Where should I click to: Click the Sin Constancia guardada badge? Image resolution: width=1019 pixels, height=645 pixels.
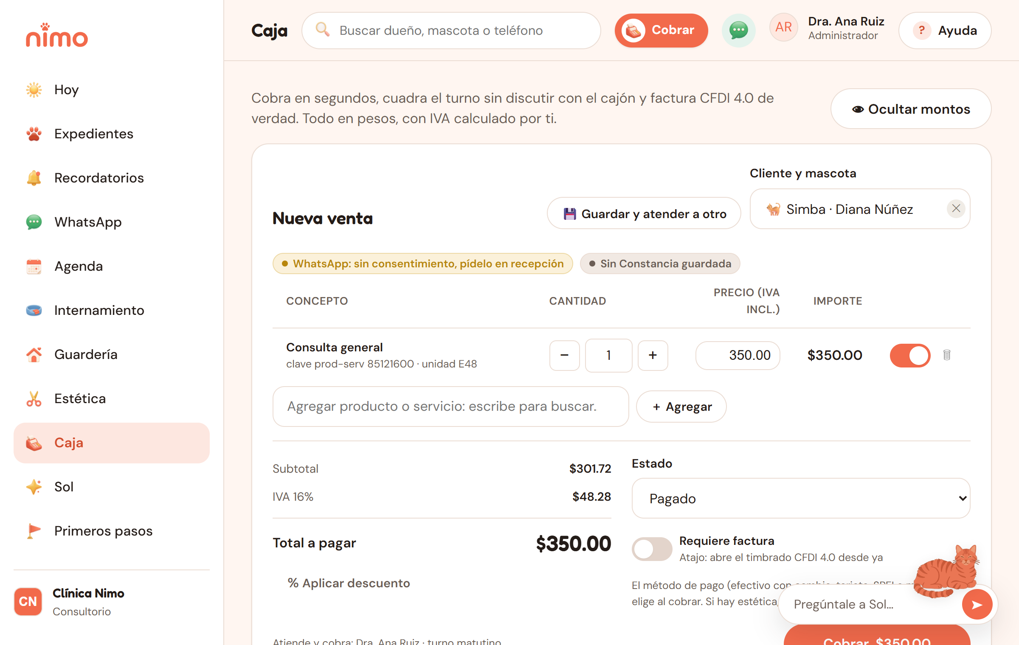click(660, 264)
